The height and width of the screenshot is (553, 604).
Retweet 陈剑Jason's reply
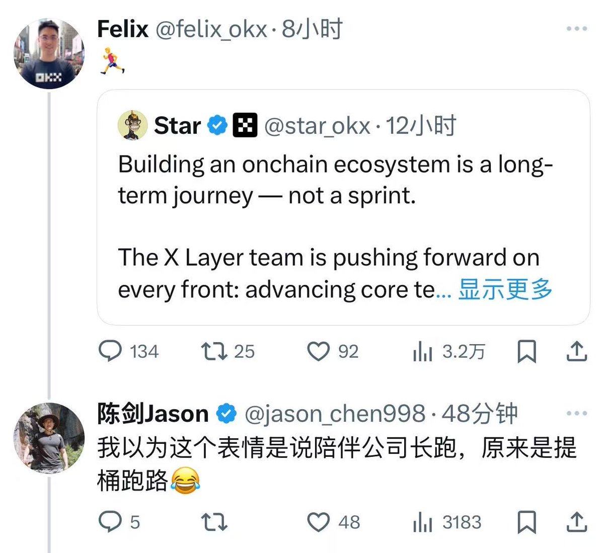tap(214, 522)
